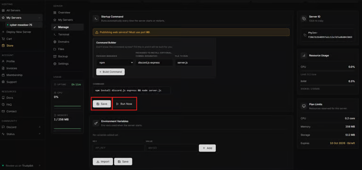Click the Run Now button
The width and height of the screenshot is (362, 170).
coord(124,104)
